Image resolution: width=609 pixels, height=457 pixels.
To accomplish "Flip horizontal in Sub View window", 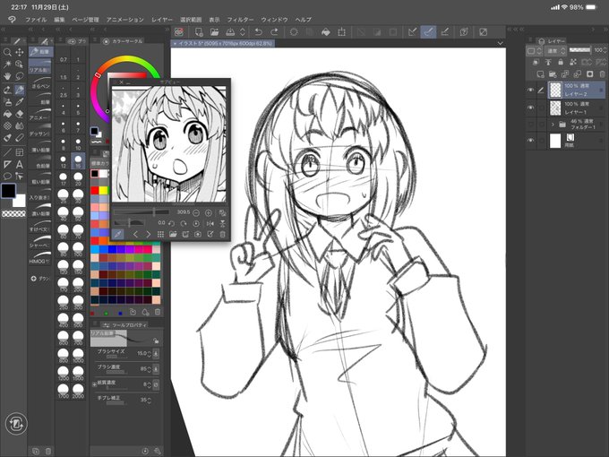I will 210,223.
